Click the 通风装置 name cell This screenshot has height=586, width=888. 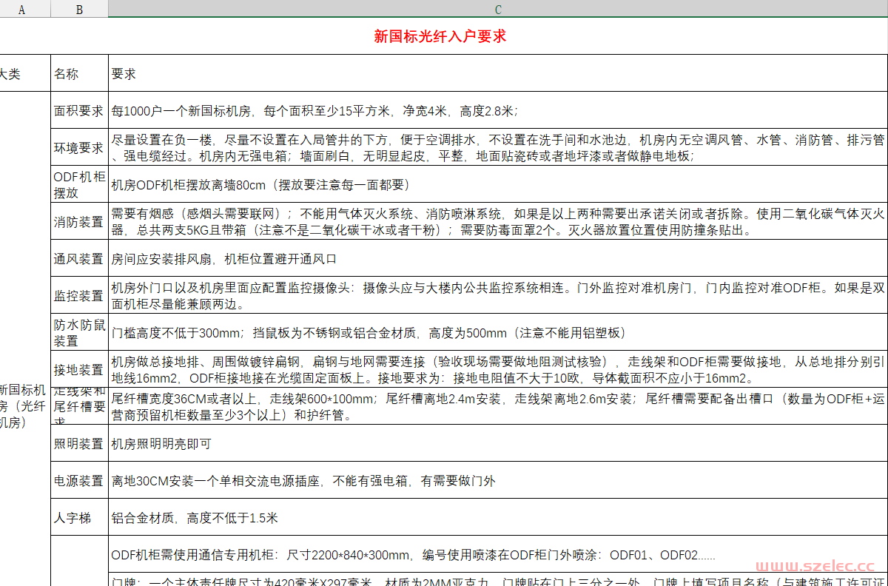80,258
